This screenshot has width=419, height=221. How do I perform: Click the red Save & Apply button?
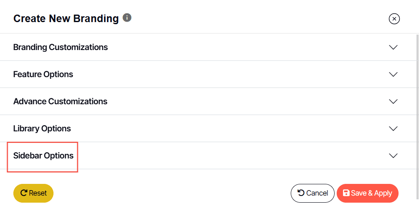click(368, 193)
